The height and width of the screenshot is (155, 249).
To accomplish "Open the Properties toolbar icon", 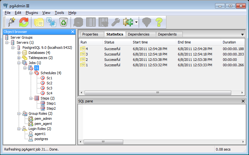I will (x=39, y=22).
